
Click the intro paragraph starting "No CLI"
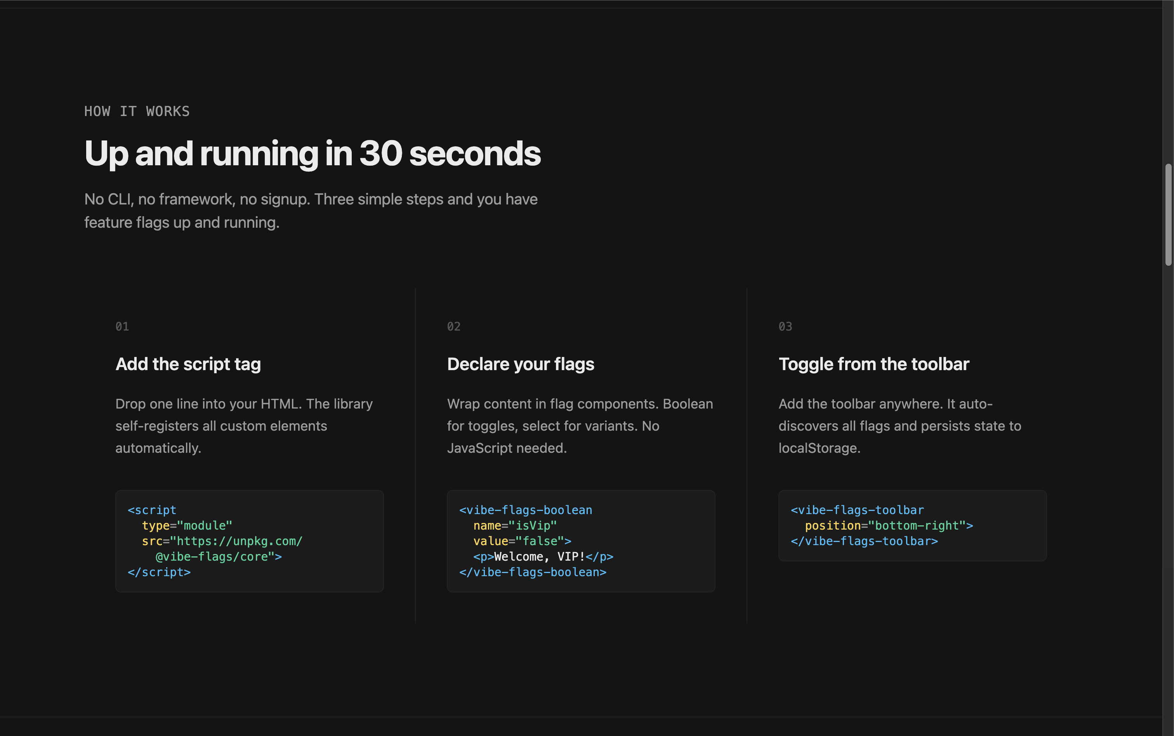tap(311, 210)
